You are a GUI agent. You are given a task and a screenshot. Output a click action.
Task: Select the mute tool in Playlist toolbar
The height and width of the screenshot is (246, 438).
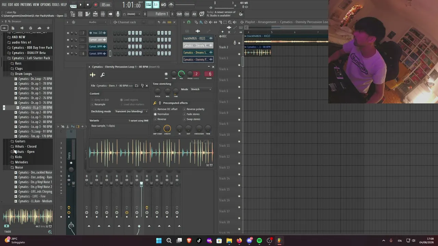(211, 22)
